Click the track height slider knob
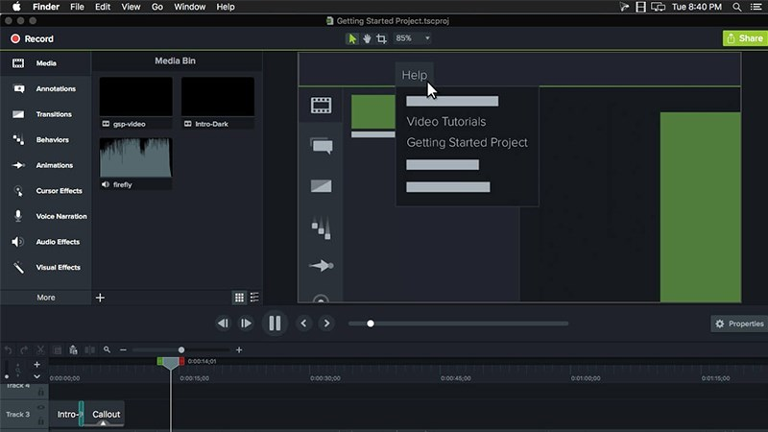 pyautogui.click(x=7, y=376)
